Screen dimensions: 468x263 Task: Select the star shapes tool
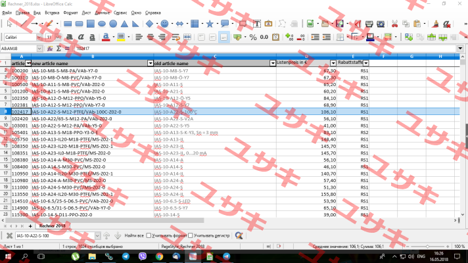(210, 24)
